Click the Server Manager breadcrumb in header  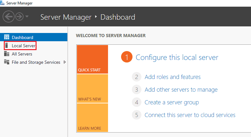pyautogui.click(x=66, y=17)
